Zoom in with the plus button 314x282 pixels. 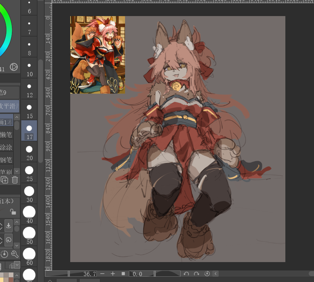(x=113, y=274)
